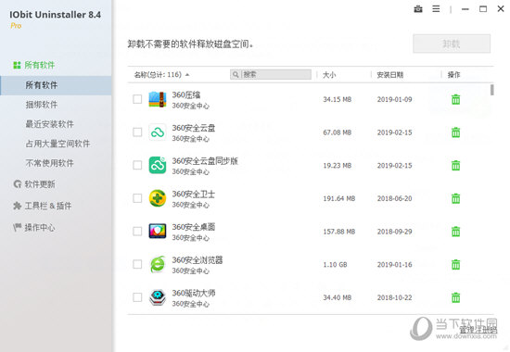Tick checkbox for 360安全卫士

137,198
